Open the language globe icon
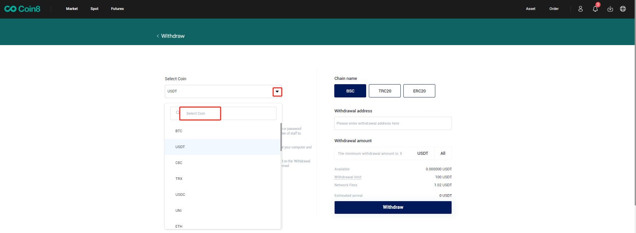 click(x=623, y=9)
